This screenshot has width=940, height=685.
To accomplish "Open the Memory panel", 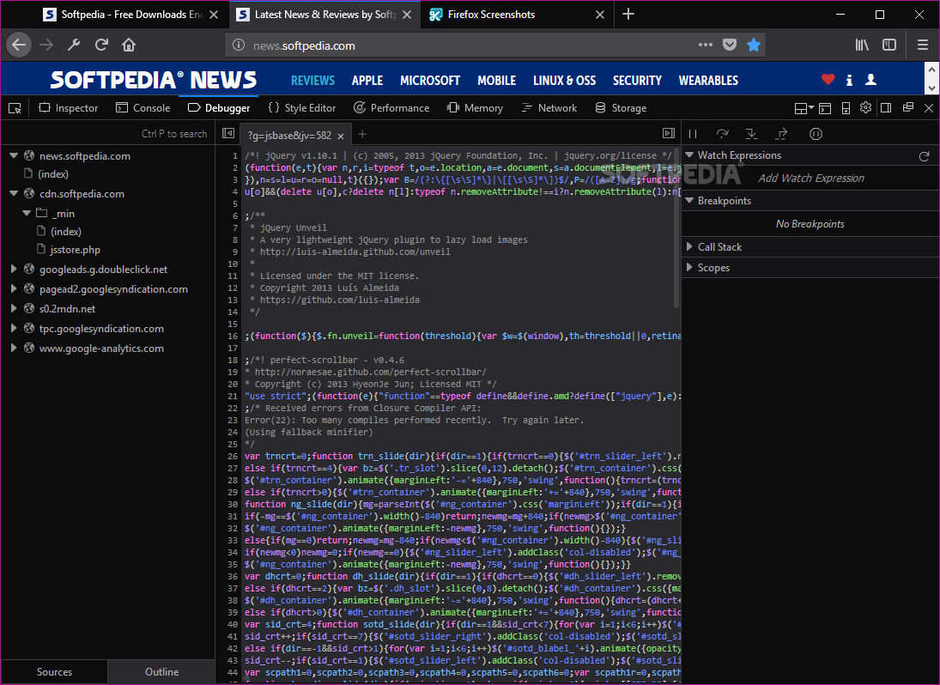I will point(475,108).
